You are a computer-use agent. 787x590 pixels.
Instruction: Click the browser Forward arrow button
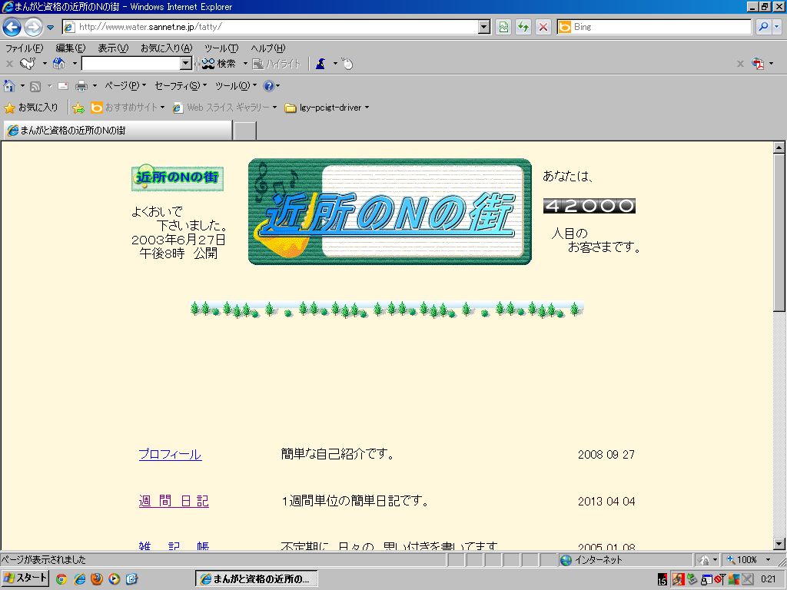(33, 27)
